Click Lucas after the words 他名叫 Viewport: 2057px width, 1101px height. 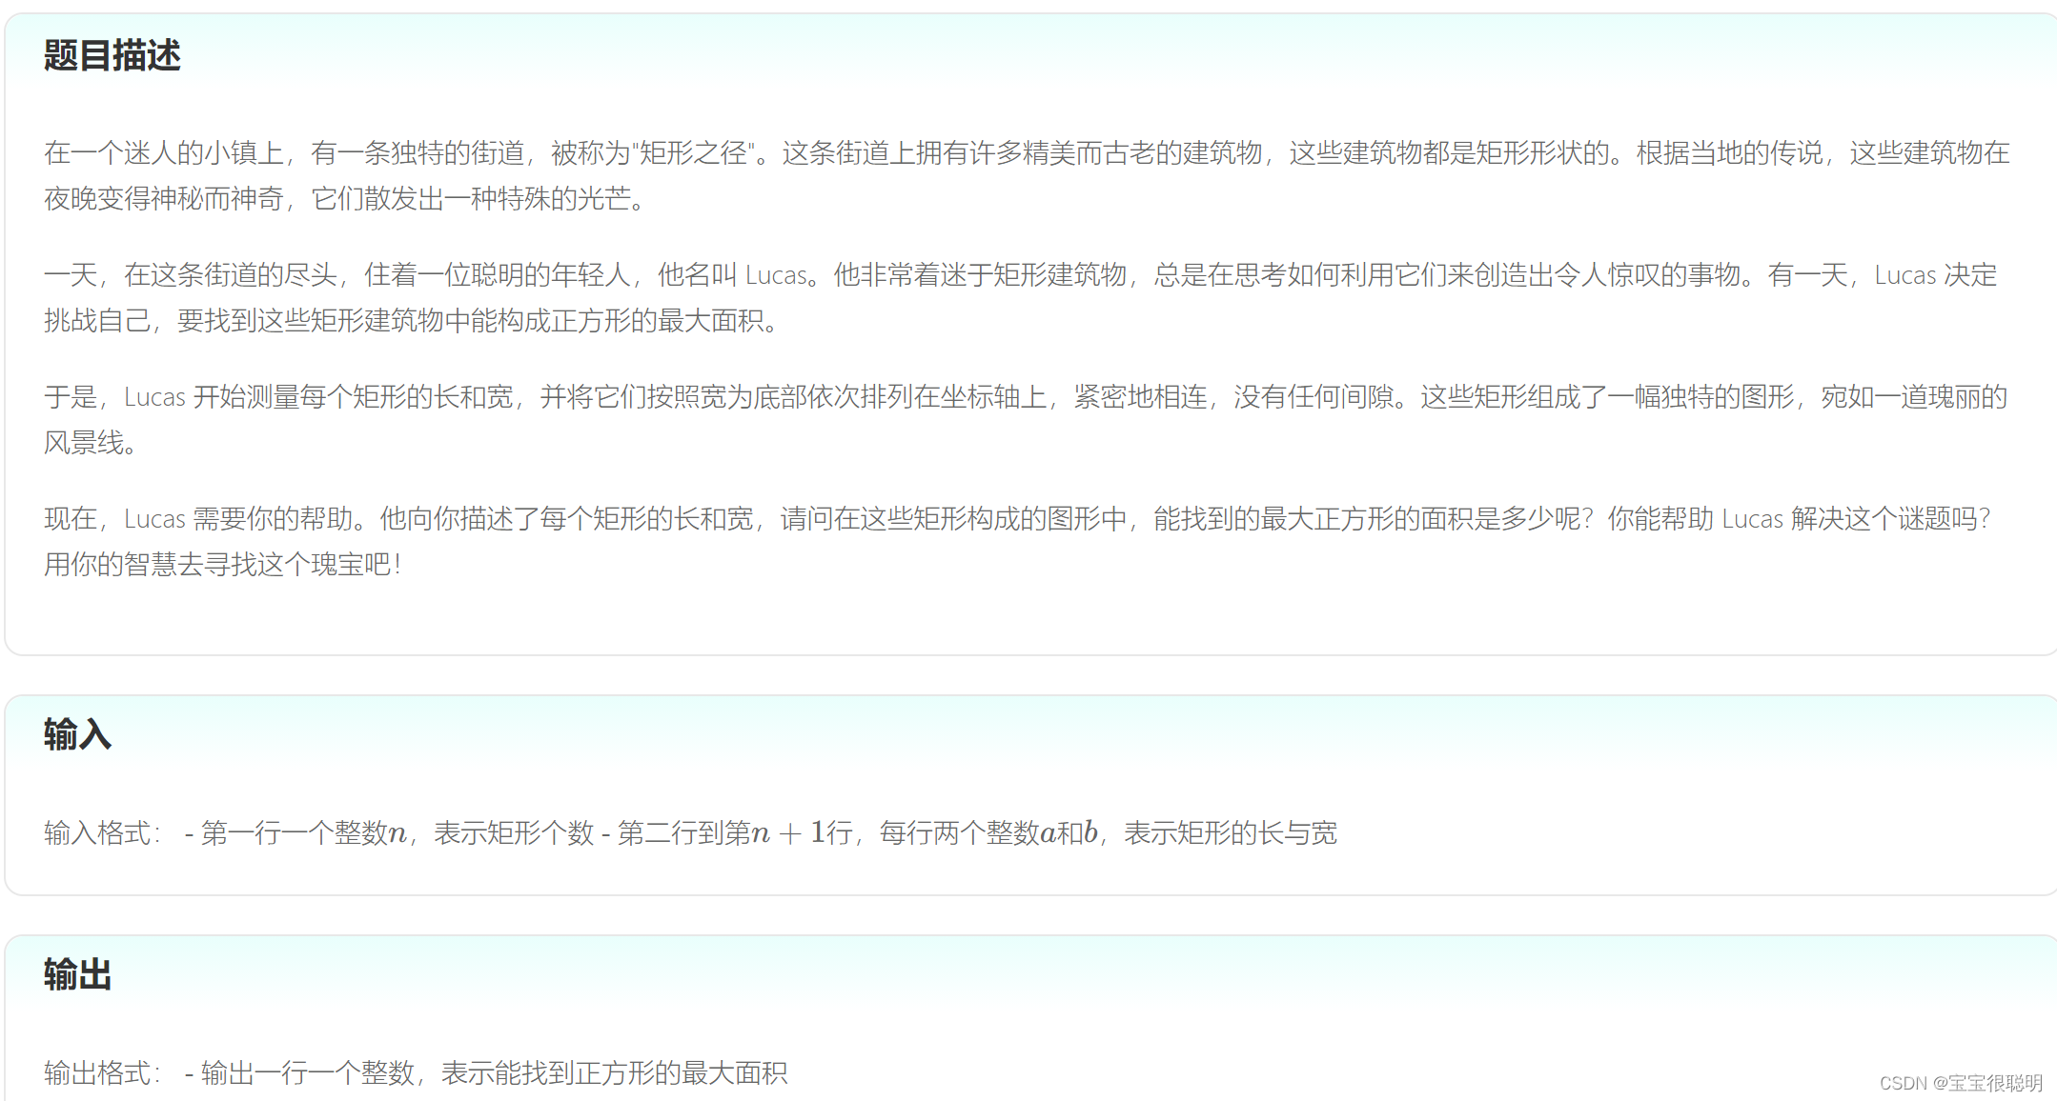(x=776, y=275)
